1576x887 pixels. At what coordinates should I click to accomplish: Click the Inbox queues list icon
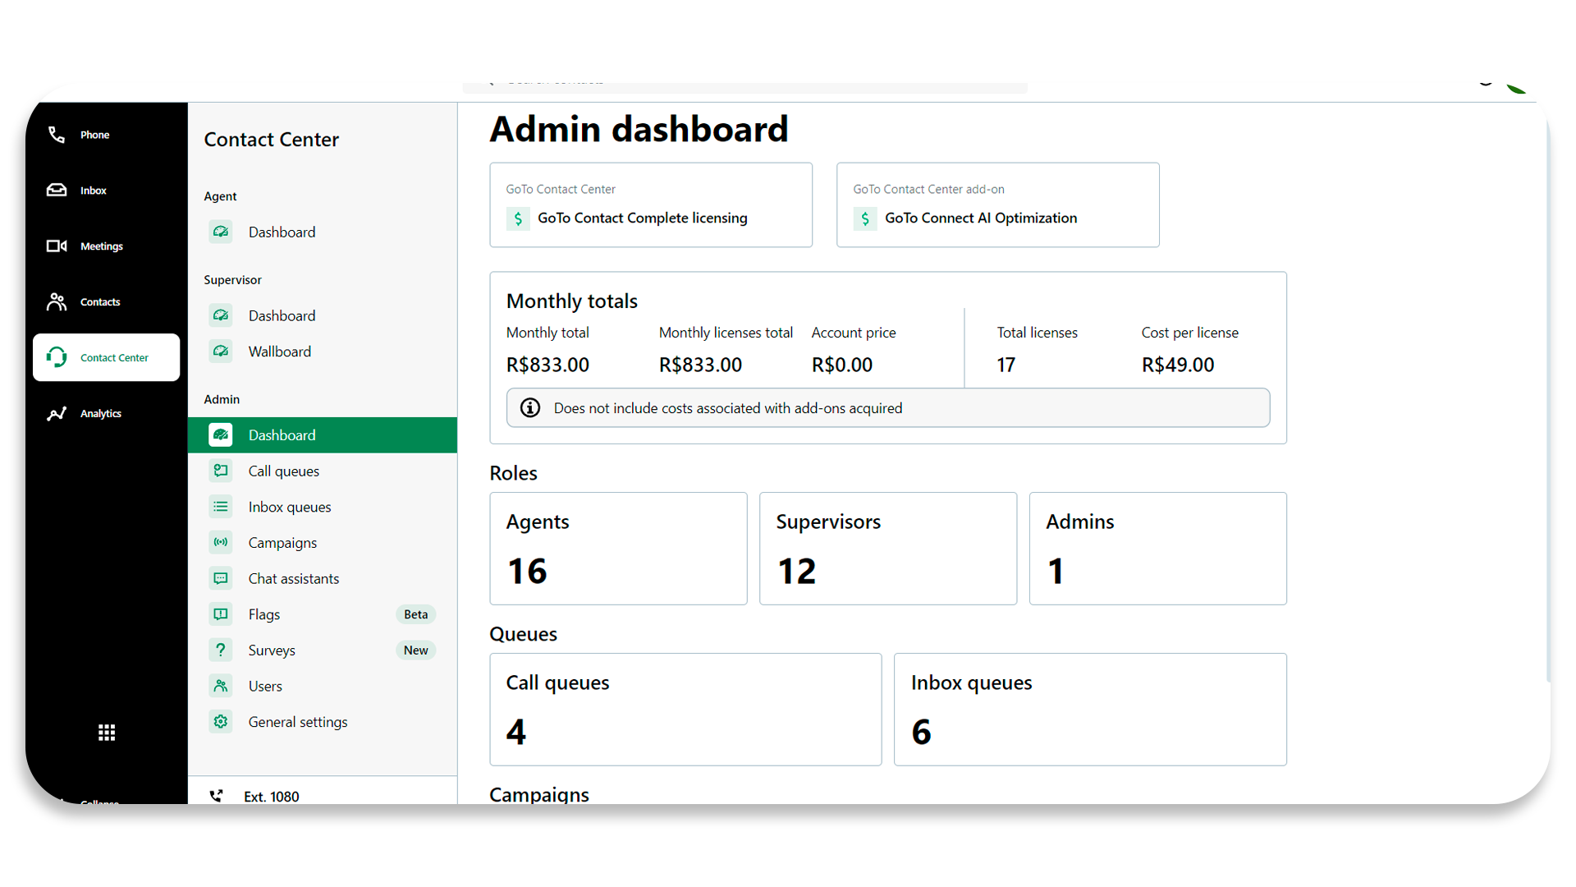tap(221, 507)
